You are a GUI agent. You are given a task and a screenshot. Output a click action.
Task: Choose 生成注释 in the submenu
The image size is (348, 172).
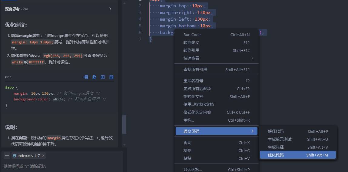pyautogui.click(x=298, y=147)
